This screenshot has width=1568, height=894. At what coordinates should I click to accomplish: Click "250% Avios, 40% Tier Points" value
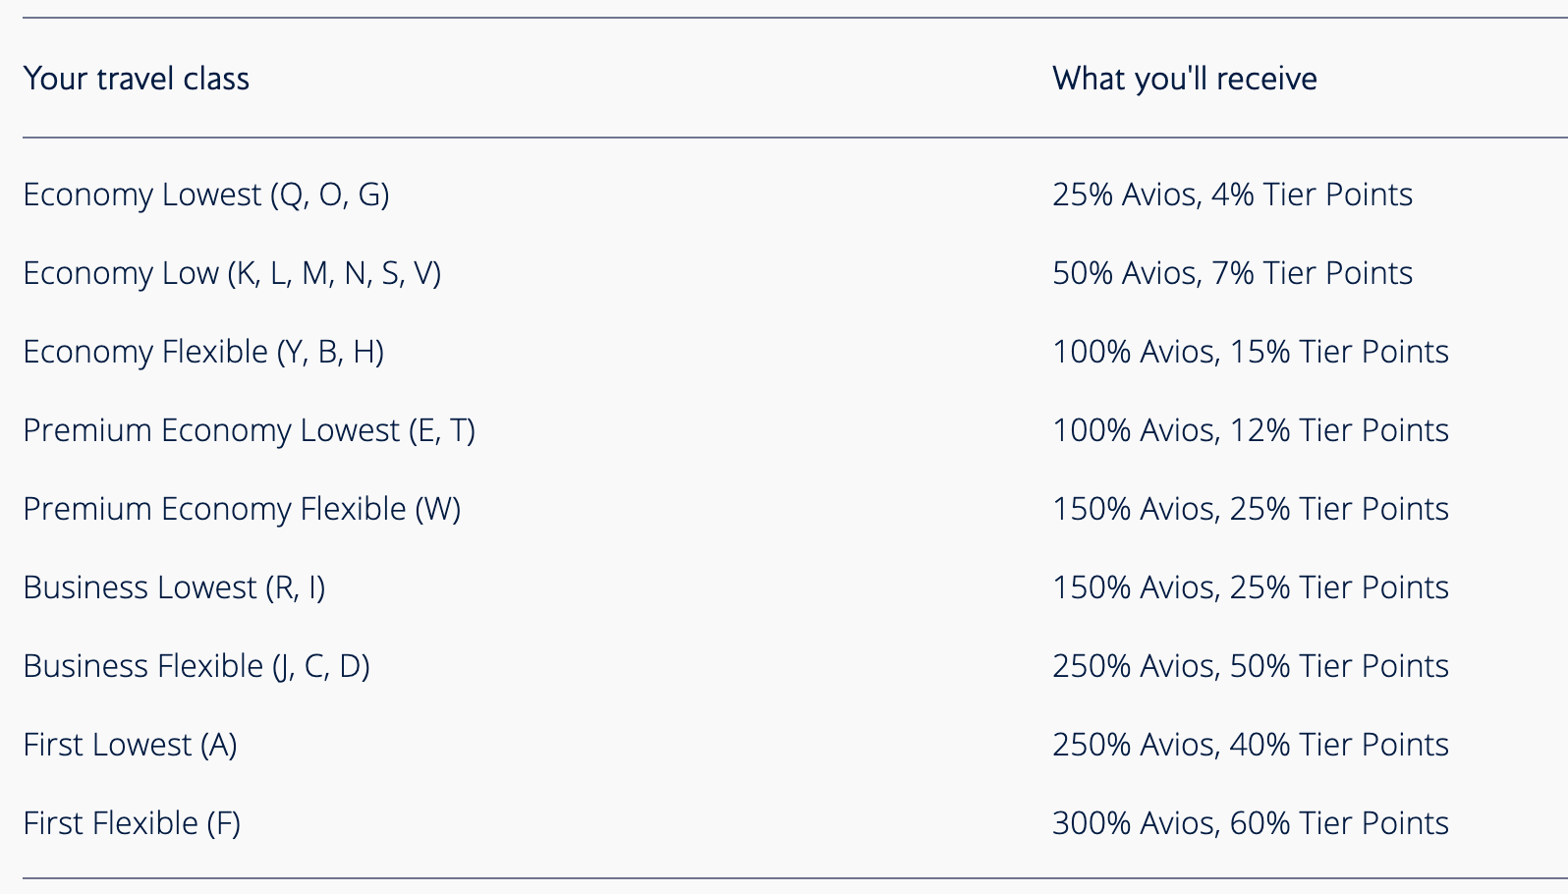[x=1250, y=745]
